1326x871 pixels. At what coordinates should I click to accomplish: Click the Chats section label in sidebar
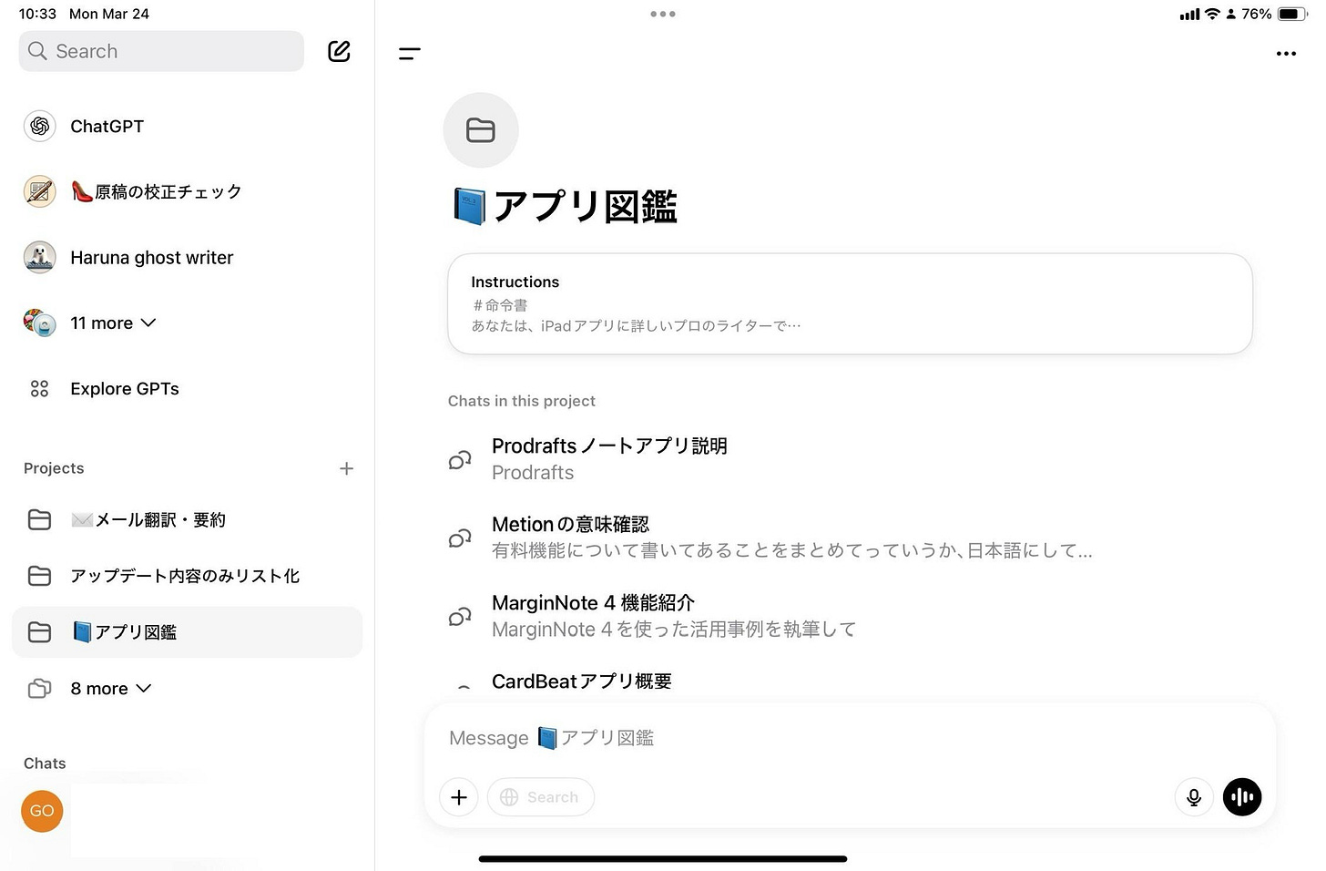tap(45, 763)
